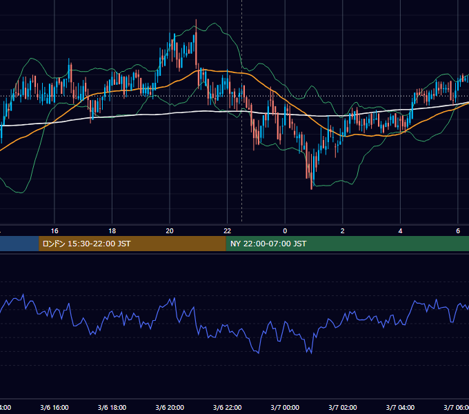Click the 6 hour label on the chart axis
The image size is (469, 414).
458,231
